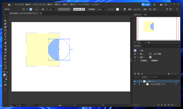Image resolution: width=183 pixels, height=109 pixels.
Task: Select the Curvature tool
Action: [x=5, y=27]
